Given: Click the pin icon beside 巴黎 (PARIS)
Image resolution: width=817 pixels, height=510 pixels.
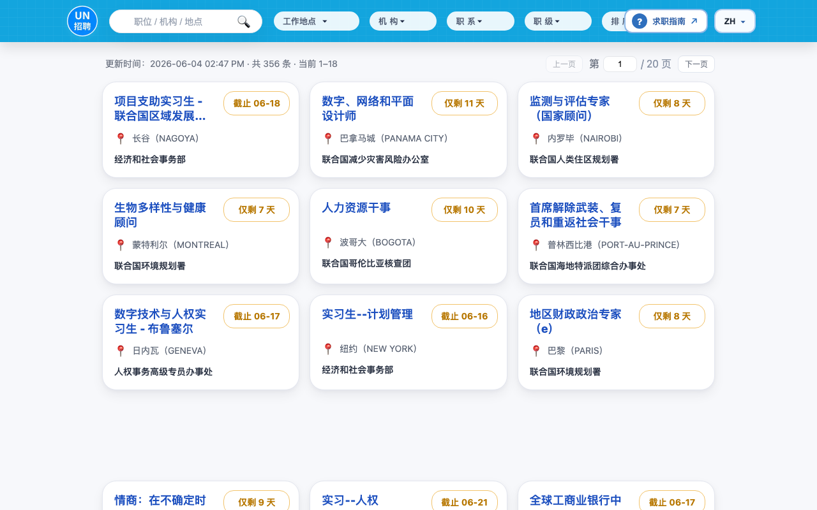Looking at the screenshot, I should (536, 351).
